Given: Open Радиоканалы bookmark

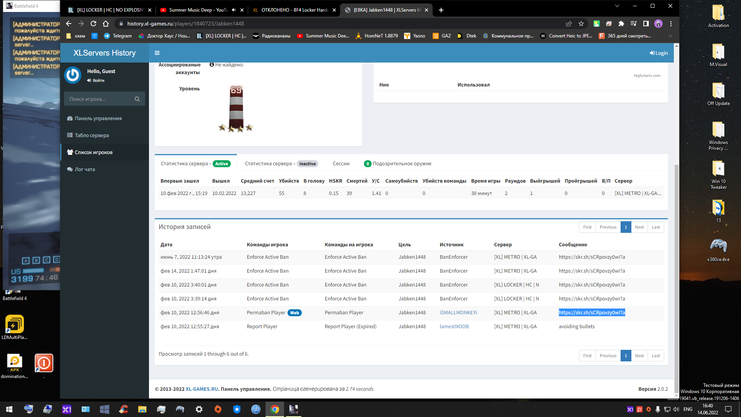Looking at the screenshot, I should click(x=272, y=36).
